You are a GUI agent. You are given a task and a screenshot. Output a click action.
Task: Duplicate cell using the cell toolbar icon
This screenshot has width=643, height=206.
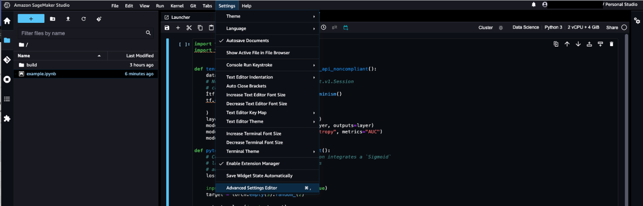point(556,44)
